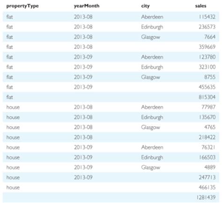This screenshot has height=205, width=222.
Task: Click sales value 135670
Action: point(207,117)
